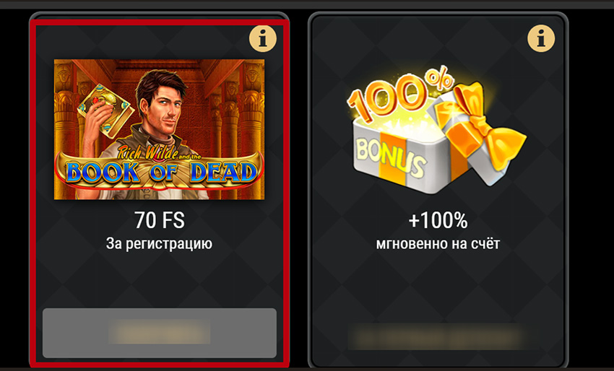
Task: Open info icon on the +100% bonus card
Action: tap(541, 38)
